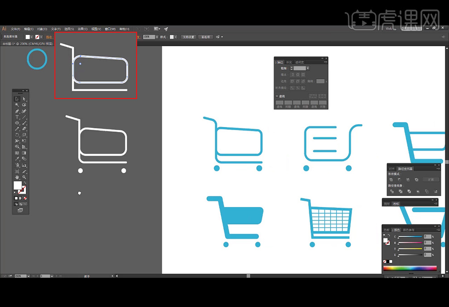
Task: Enable the dashed line checkbox
Action: click(277, 96)
